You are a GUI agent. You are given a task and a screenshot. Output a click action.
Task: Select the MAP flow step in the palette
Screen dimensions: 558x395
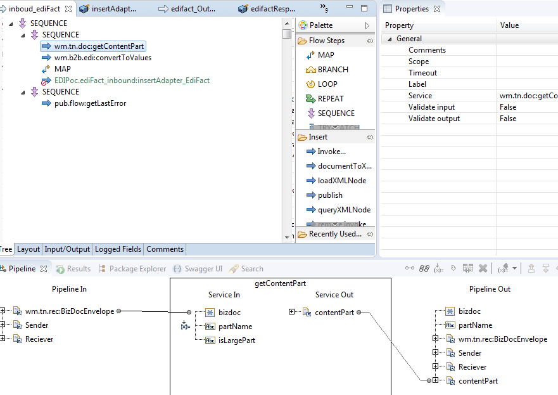click(x=320, y=55)
